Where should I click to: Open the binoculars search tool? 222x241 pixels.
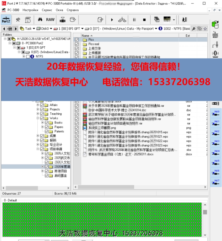click(40, 20)
